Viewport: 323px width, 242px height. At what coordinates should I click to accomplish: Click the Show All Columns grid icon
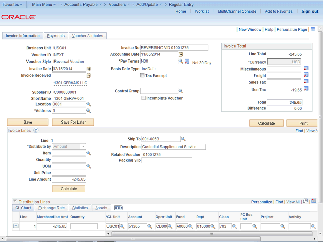pyautogui.click(x=119, y=208)
